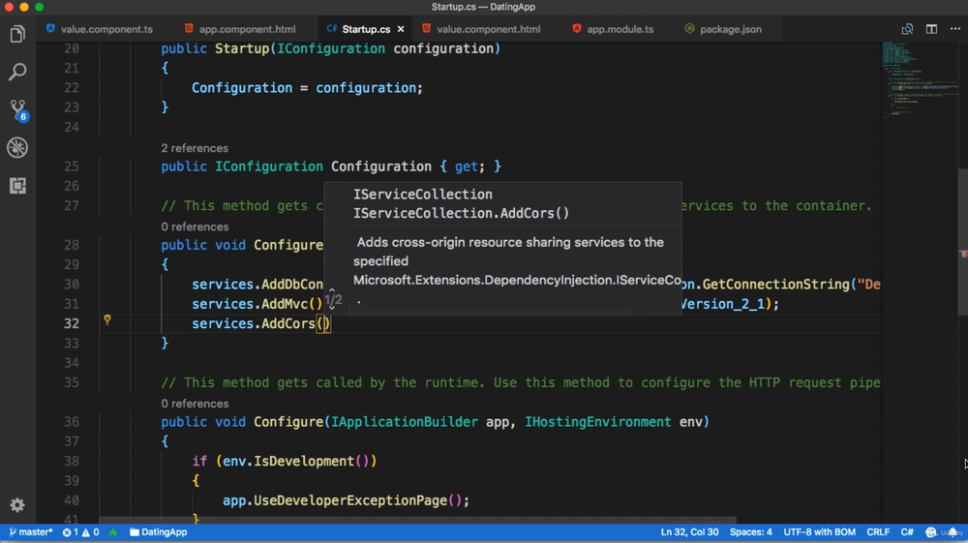968x543 pixels.
Task: Show previous signature overload arrow
Action: (331, 290)
